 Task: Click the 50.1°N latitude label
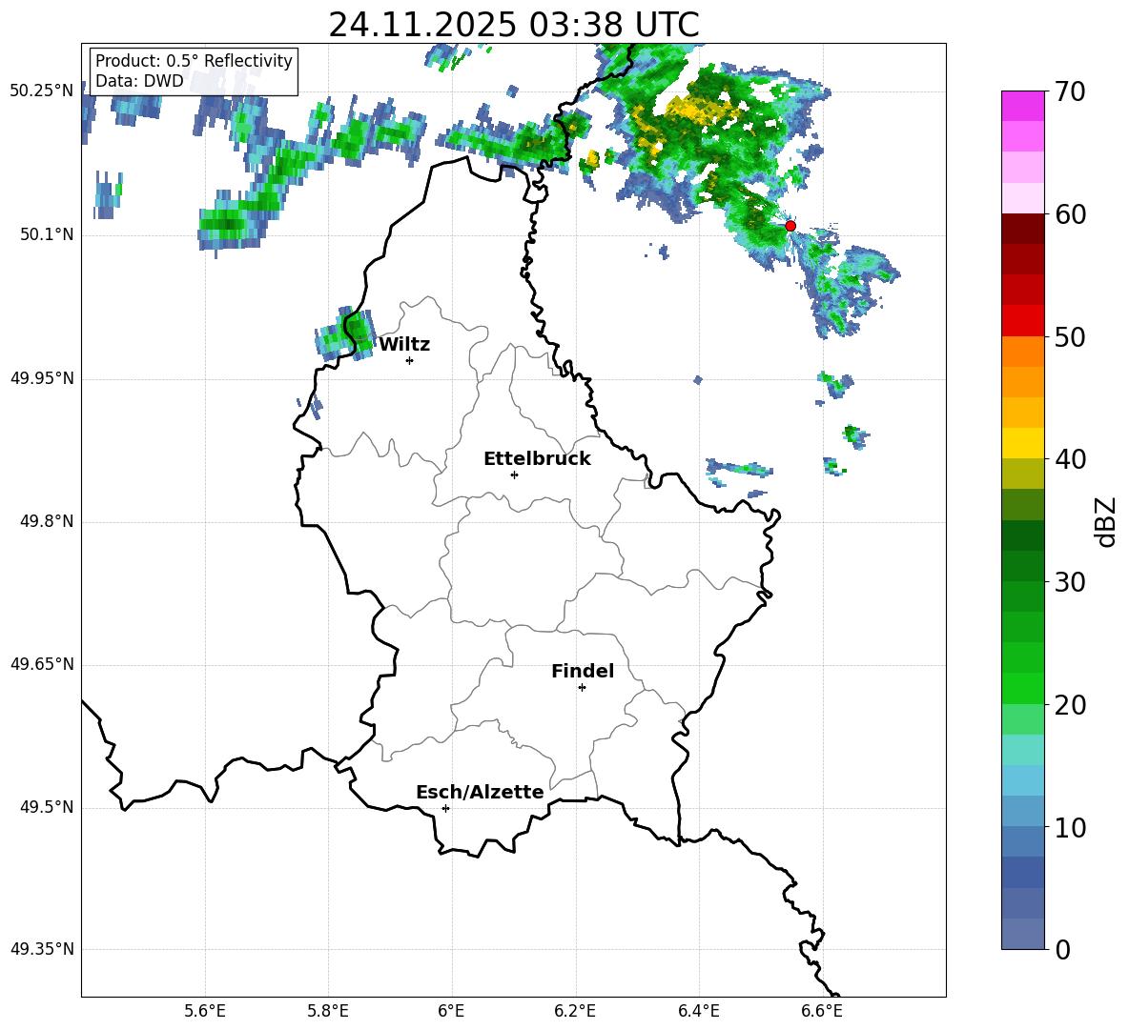coord(47,235)
